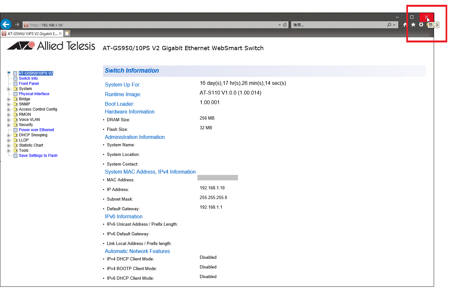Viewport: 454px width, 290px height.
Task: Expand the System tree node
Action: tap(9, 89)
